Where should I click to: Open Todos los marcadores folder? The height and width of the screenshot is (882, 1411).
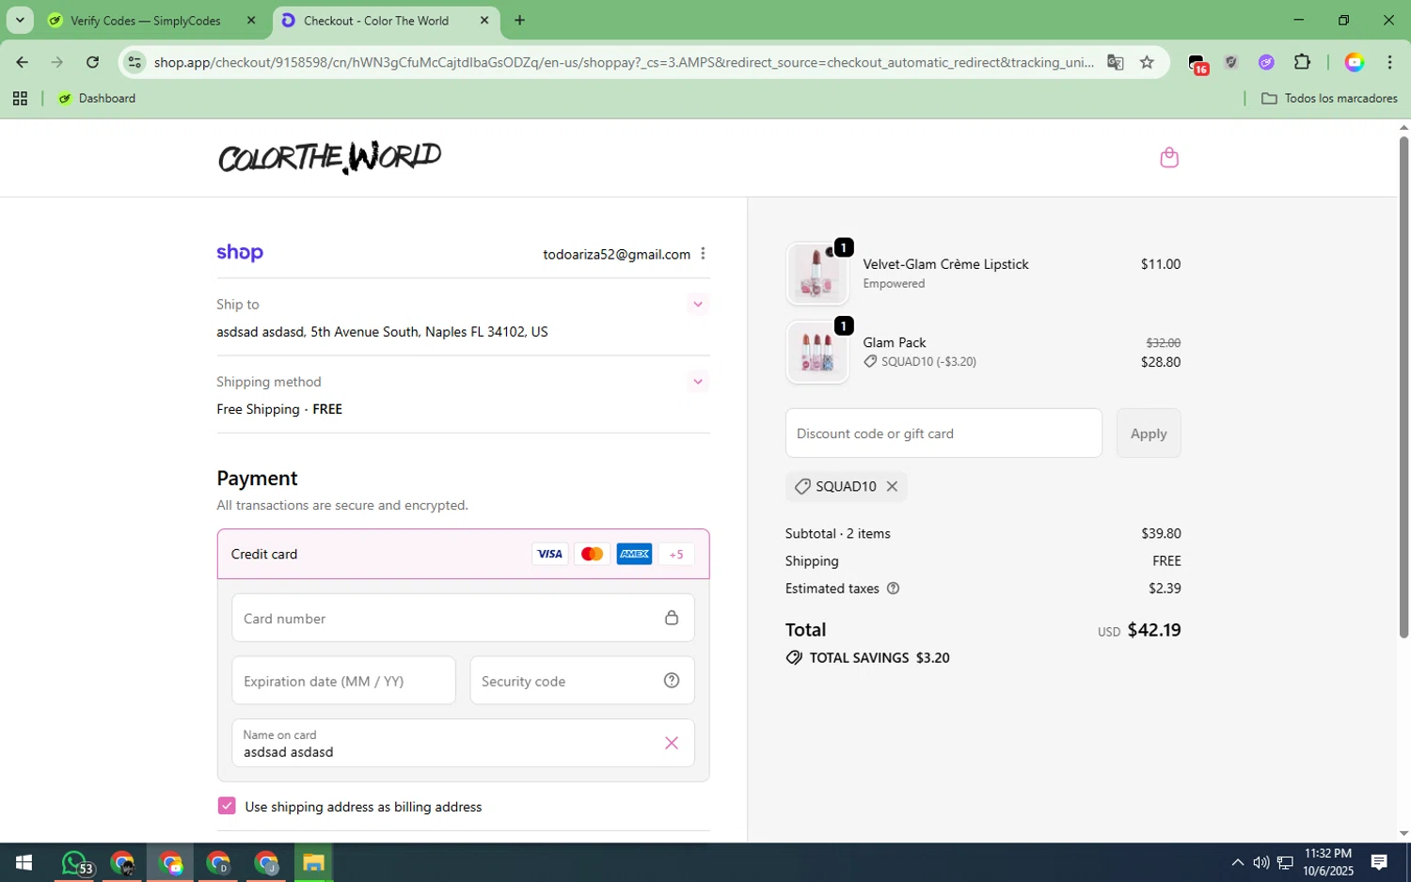point(1329,98)
